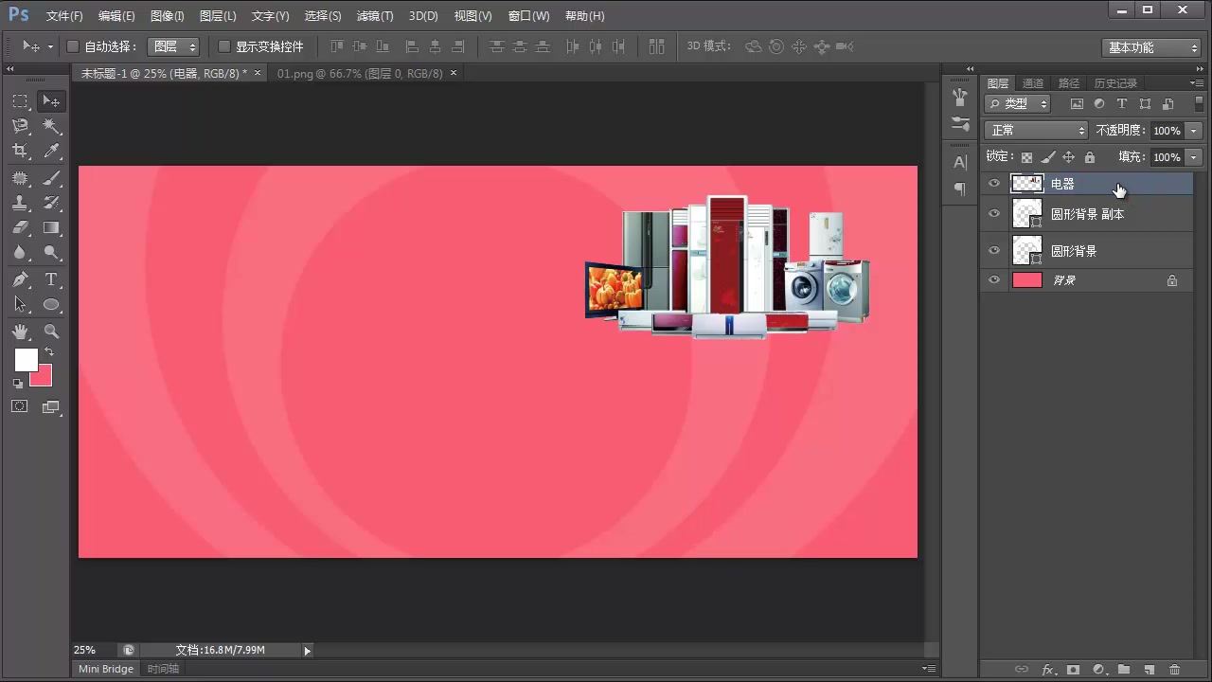
Task: Open the Mini Bridge panel
Action: 105,669
